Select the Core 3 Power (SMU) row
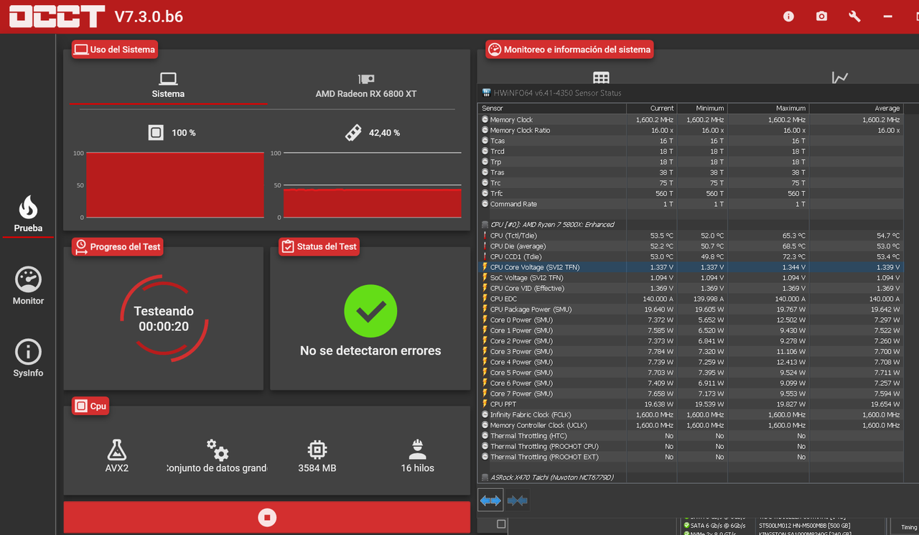 [x=690, y=351]
